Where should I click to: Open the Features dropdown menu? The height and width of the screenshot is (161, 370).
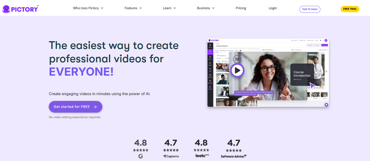tap(133, 8)
